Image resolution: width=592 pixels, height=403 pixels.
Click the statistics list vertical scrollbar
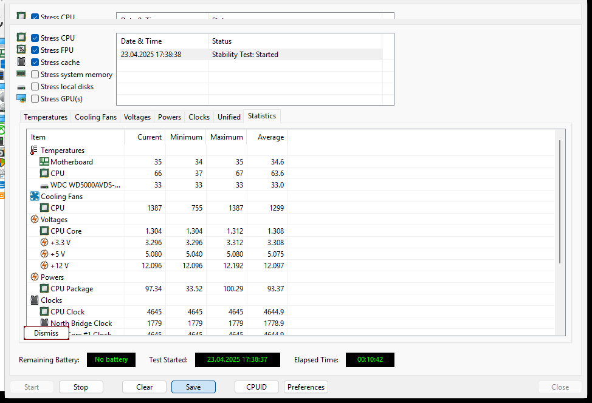(x=560, y=201)
